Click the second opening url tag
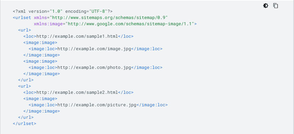 [24, 86]
